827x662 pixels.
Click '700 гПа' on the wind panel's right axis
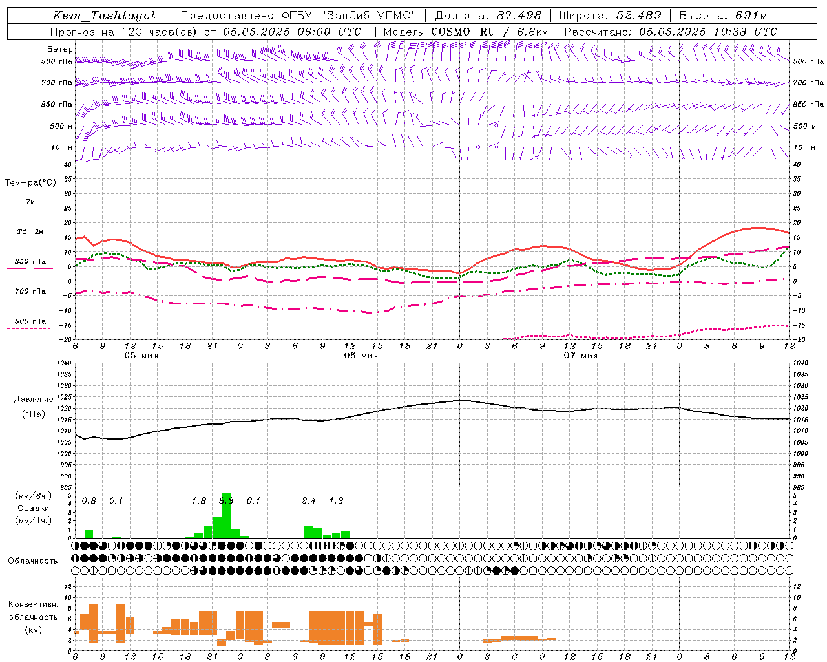coord(808,83)
